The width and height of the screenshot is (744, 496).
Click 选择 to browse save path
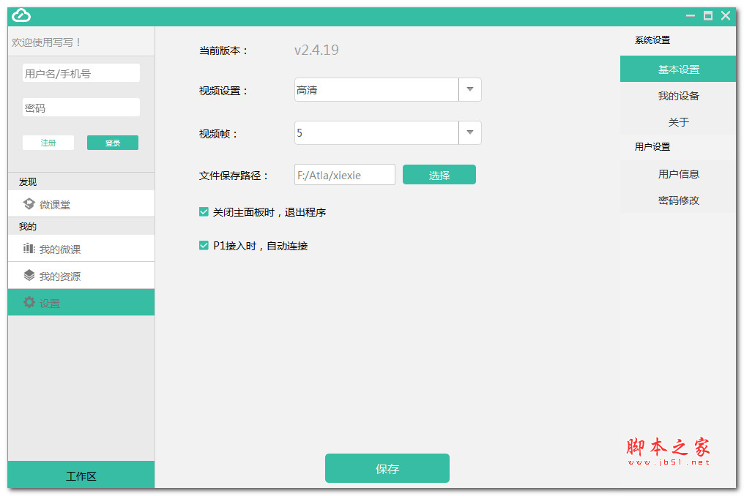439,174
